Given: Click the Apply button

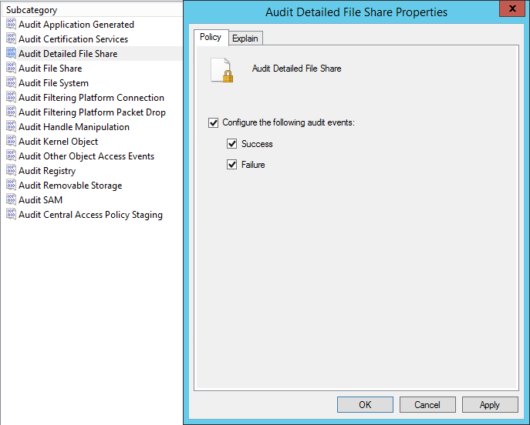Looking at the screenshot, I should click(490, 404).
